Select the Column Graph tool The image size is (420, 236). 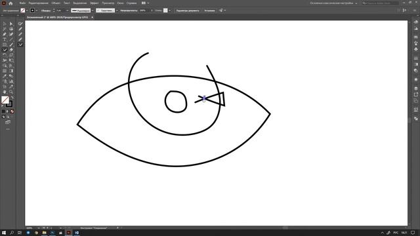click(11, 81)
